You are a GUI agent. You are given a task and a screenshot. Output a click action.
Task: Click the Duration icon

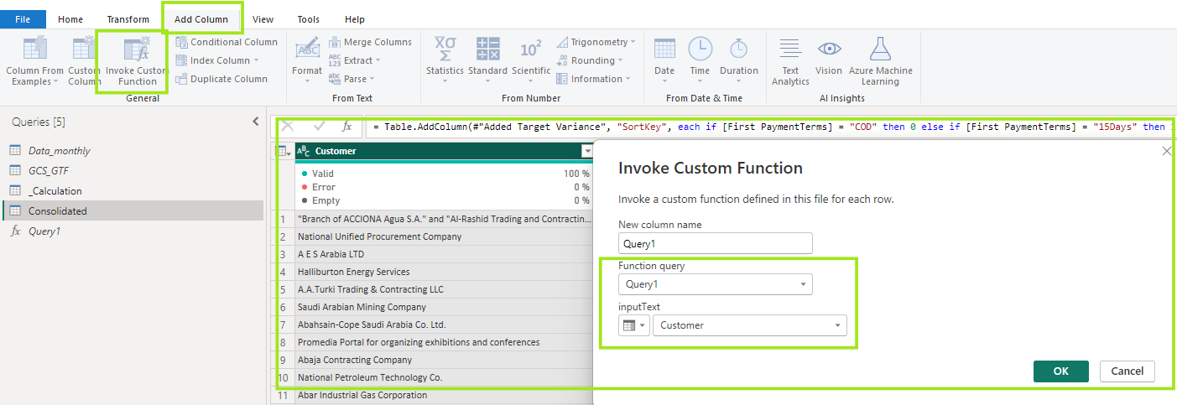coord(738,49)
